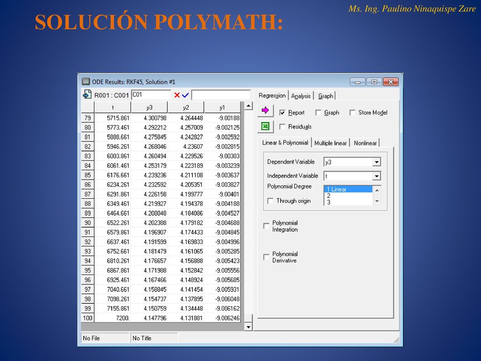Select row header 79
Screen dimensions: 481x361
[x=88, y=118]
